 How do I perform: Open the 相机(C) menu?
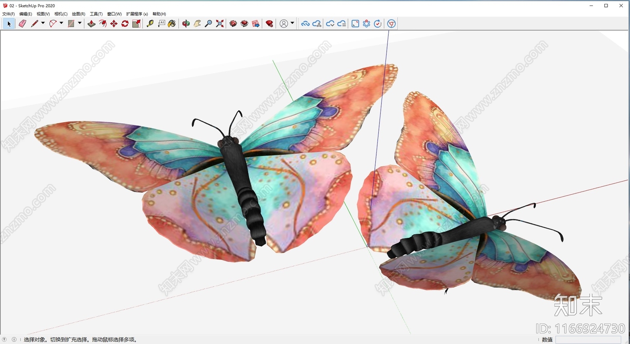tap(61, 14)
